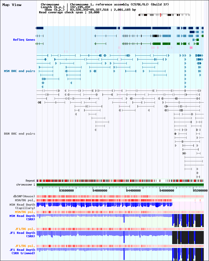209x261 pixels.
Task: Click the Repeat track label
Action: [x=30, y=181]
